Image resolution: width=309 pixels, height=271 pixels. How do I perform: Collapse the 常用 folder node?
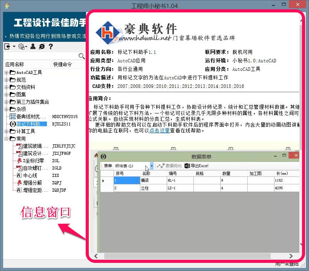click(6, 139)
